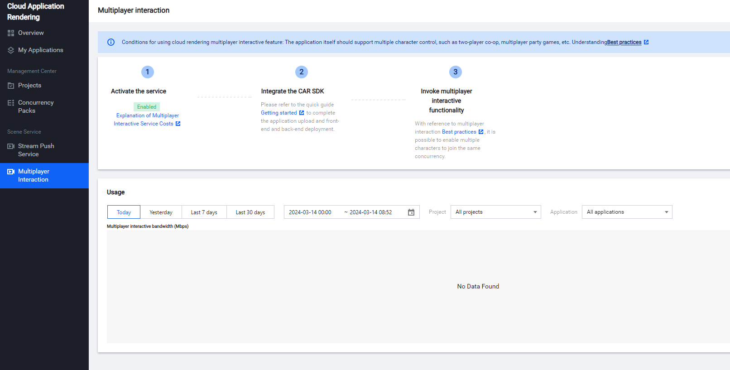Click the 'Integrate the CAR SDK' step title

pos(293,91)
